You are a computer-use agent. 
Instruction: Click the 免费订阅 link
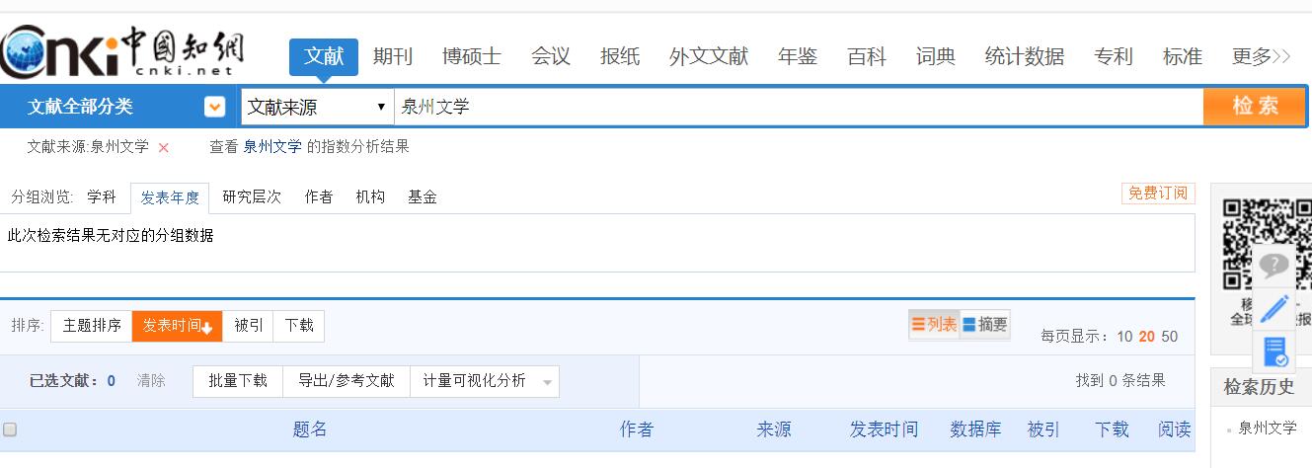coord(1158,194)
